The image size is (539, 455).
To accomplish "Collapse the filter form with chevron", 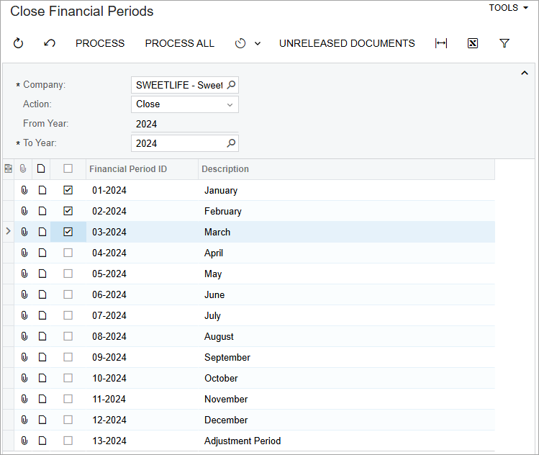I will (x=525, y=73).
